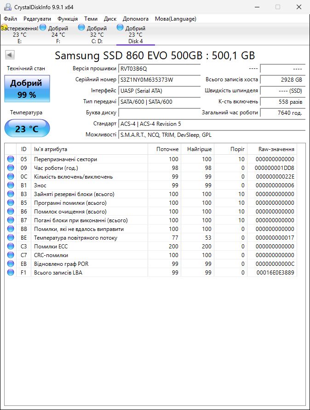Click the total hours value 7640 год.
Viewport: 310px width, 410px height.
tap(283, 112)
